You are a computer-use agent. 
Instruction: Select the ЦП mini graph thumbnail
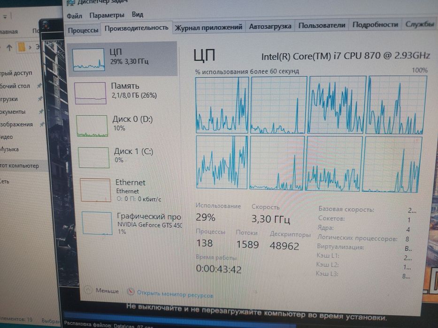coord(89,60)
